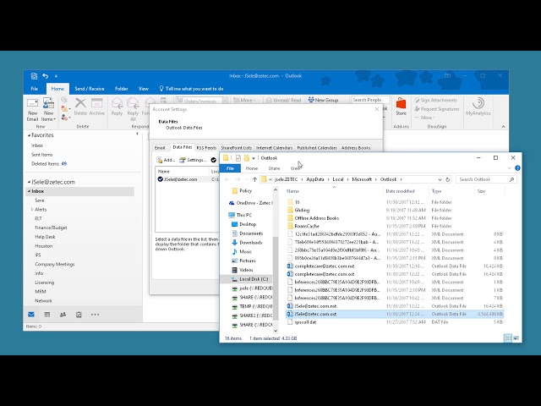Click Add data file in Account Settings
The image size is (541, 406).
[x=166, y=160]
